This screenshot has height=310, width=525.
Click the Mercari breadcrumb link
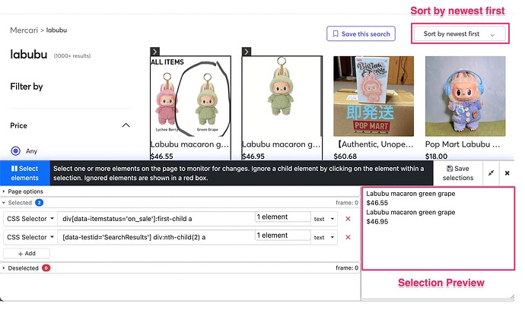coord(24,30)
